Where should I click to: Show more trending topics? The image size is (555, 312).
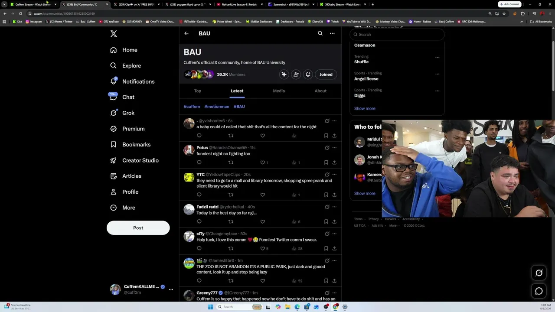coord(365,109)
